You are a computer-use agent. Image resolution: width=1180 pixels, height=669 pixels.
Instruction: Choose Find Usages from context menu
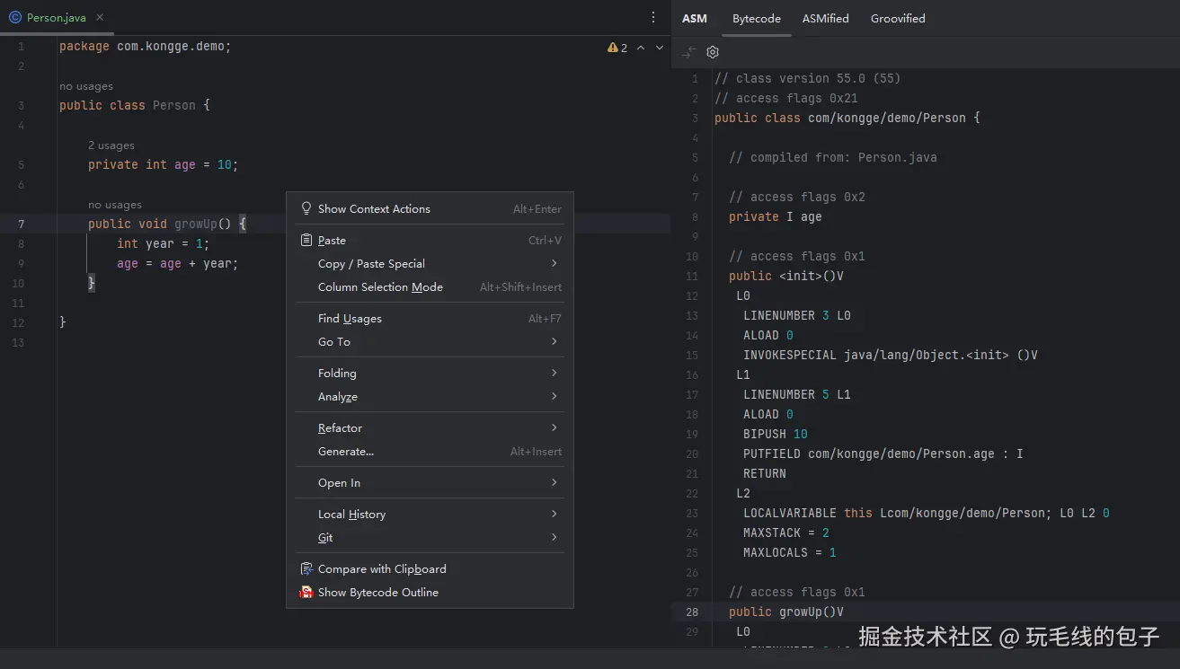(350, 319)
